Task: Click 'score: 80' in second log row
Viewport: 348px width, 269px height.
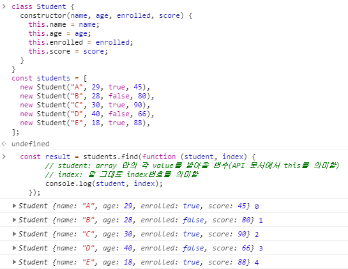Action: tap(231, 220)
